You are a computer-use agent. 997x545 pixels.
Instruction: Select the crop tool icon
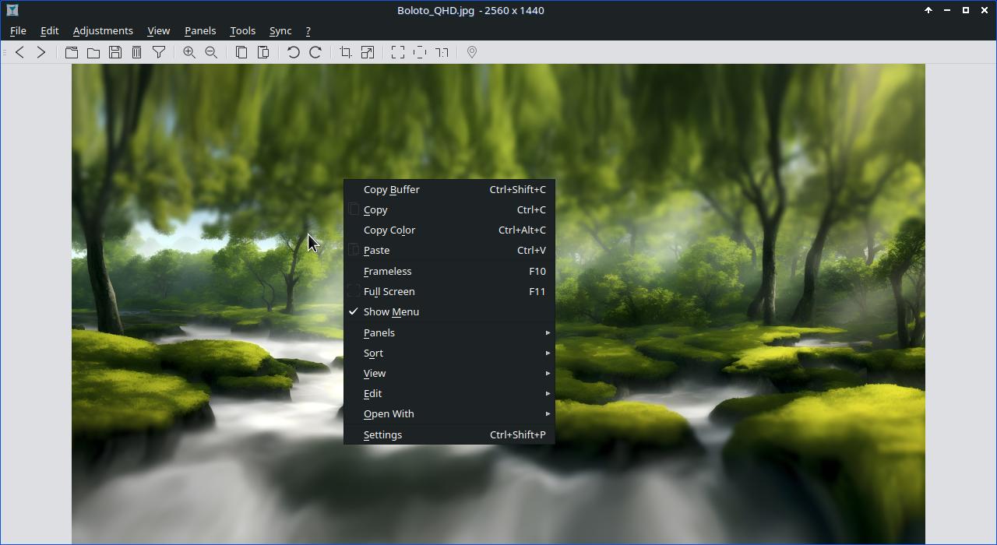(346, 52)
